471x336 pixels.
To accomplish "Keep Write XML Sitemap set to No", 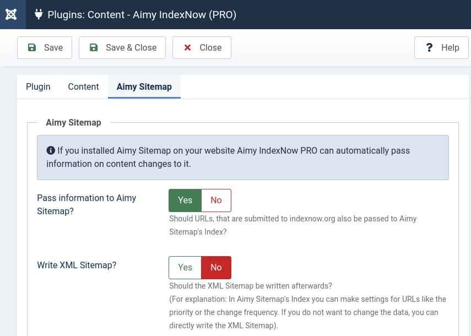I will (216, 267).
